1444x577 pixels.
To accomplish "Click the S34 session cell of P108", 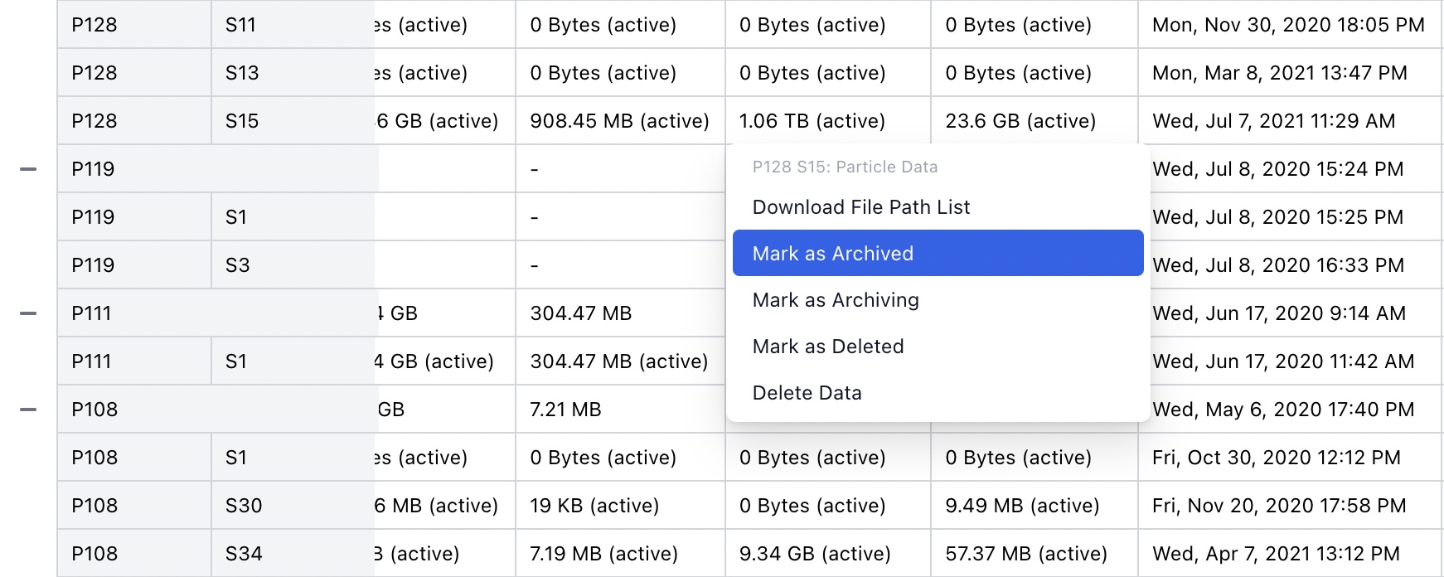I will (243, 554).
